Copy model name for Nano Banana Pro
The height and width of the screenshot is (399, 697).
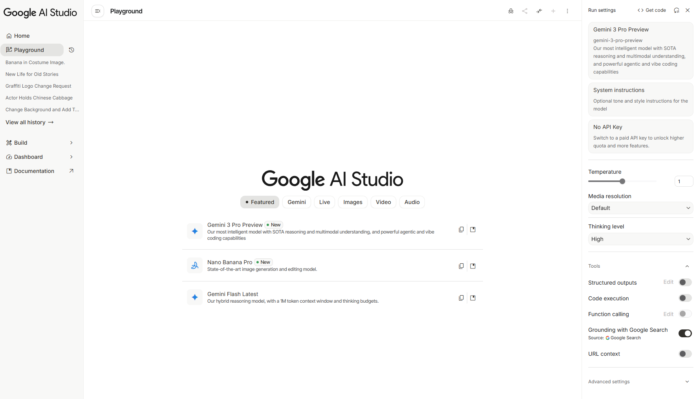tap(461, 266)
